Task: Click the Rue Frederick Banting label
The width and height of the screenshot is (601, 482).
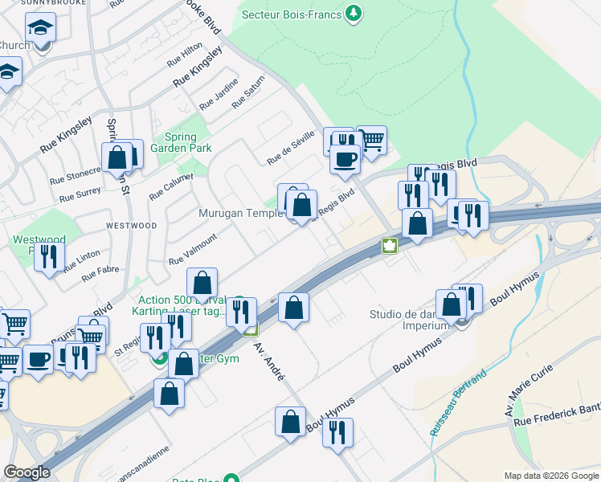Action: pos(557,415)
